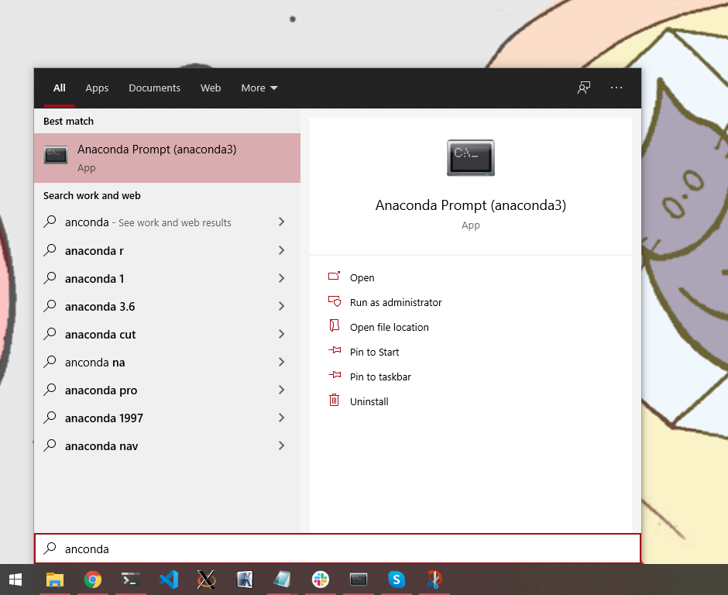Screen dimensions: 728x595
Task: Select Open file location
Action: (389, 328)
